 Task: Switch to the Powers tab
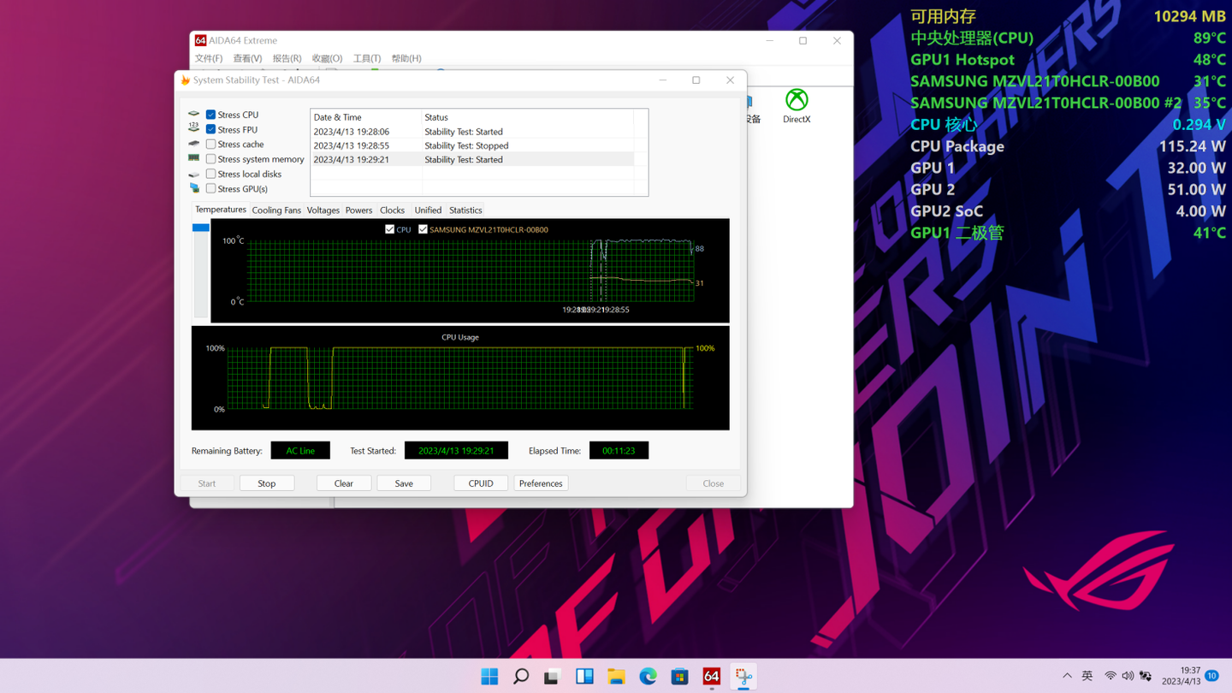358,210
